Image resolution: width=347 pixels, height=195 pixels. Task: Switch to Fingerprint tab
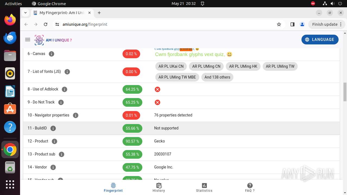[x=113, y=187]
